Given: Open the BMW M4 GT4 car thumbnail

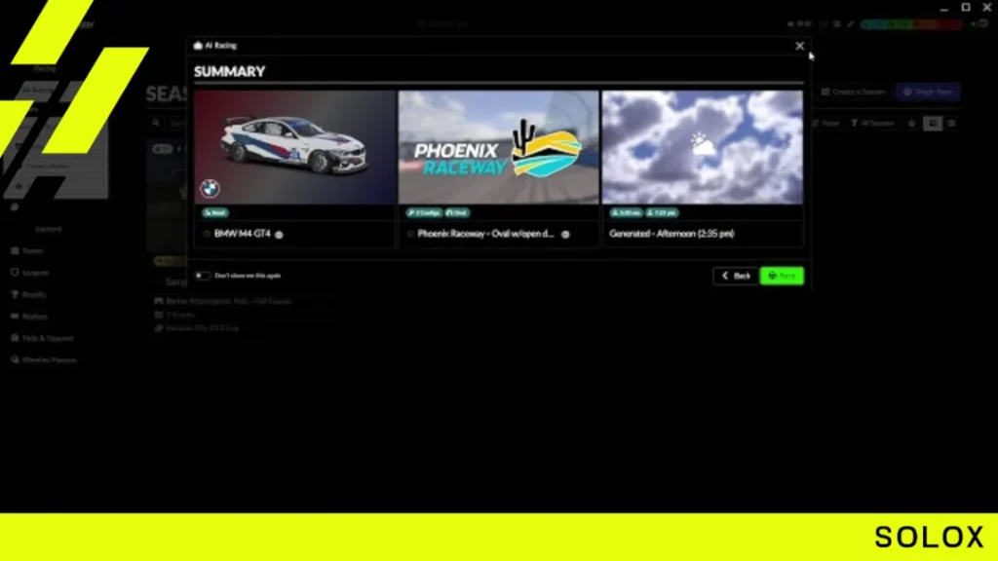Looking at the screenshot, I should click(294, 147).
